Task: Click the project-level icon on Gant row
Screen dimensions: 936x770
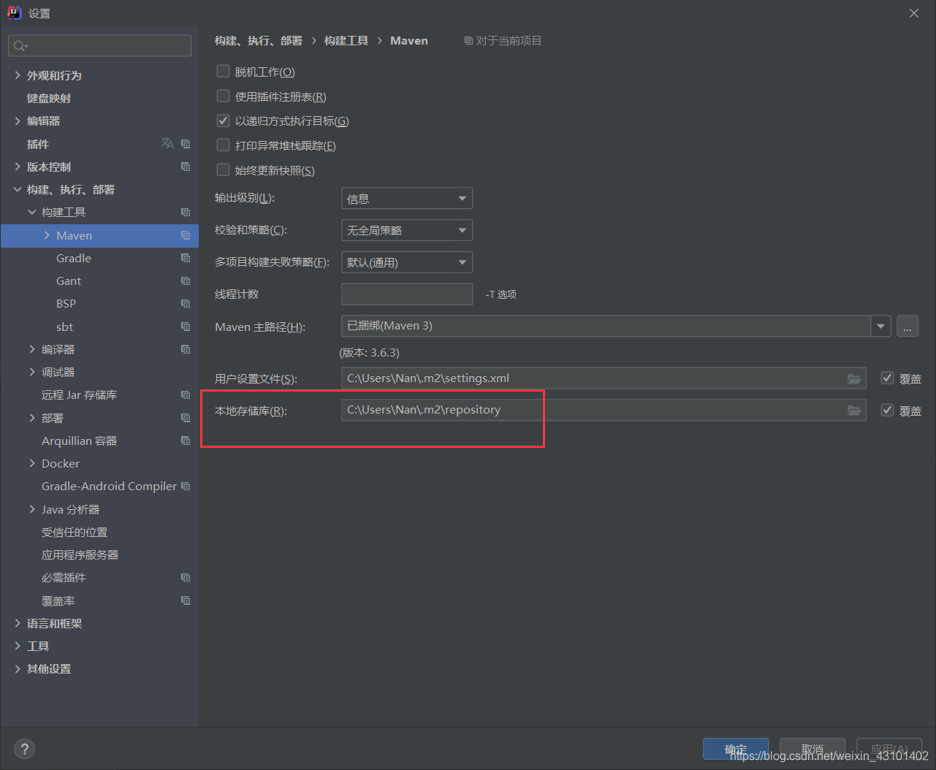Action: pos(186,281)
